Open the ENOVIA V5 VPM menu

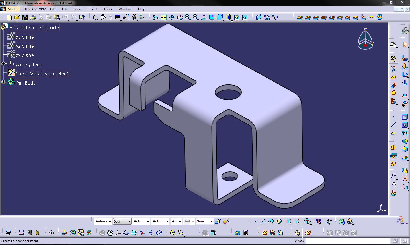click(x=34, y=9)
